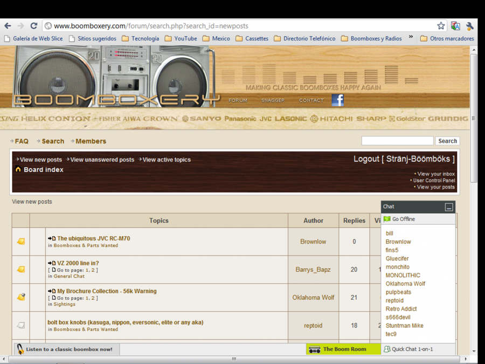Open User Control Panel link

[434, 181]
